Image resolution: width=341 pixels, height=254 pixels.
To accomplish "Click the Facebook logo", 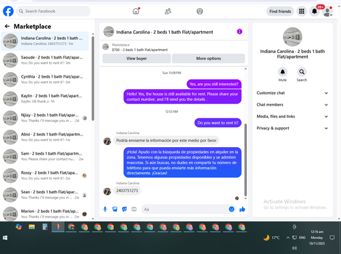I will pos(8,11).
